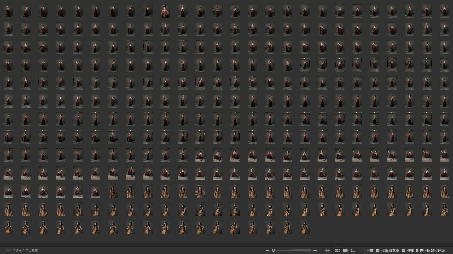
Task: Switch to the list view icon
Action: [x=353, y=250]
